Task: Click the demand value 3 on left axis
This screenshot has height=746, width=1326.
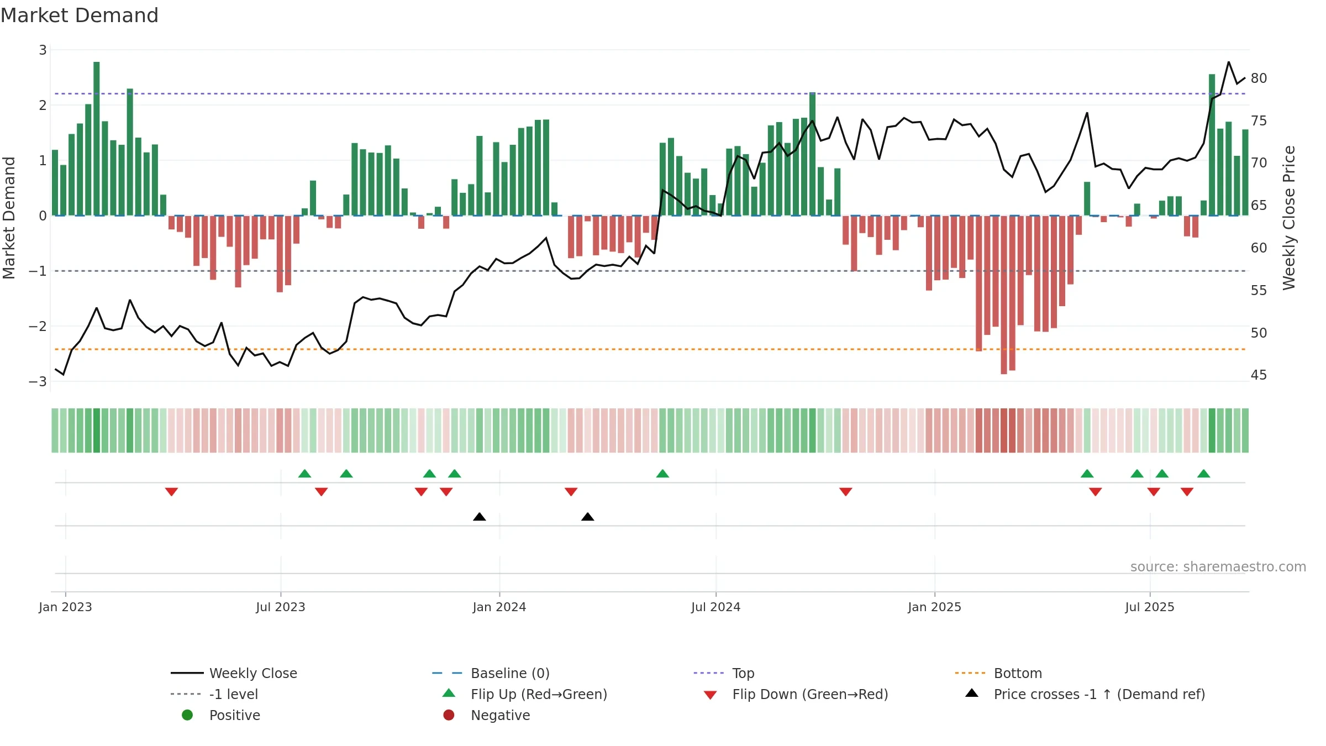Action: [43, 50]
